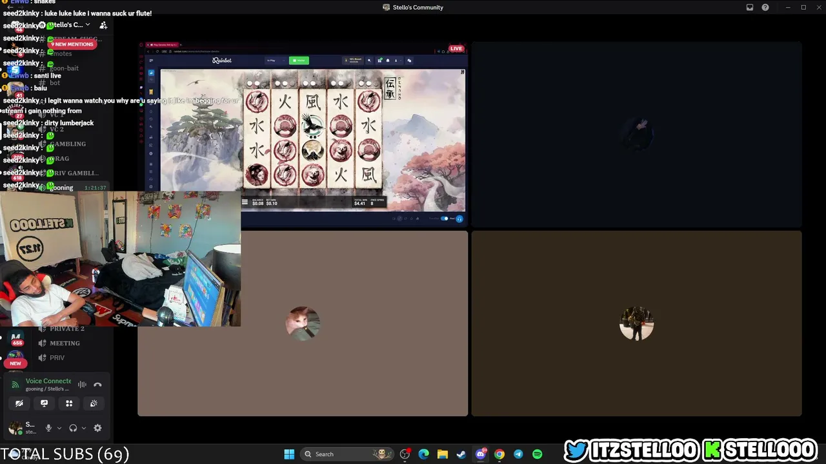Toggle the Fun Play switch under the game

point(444,219)
